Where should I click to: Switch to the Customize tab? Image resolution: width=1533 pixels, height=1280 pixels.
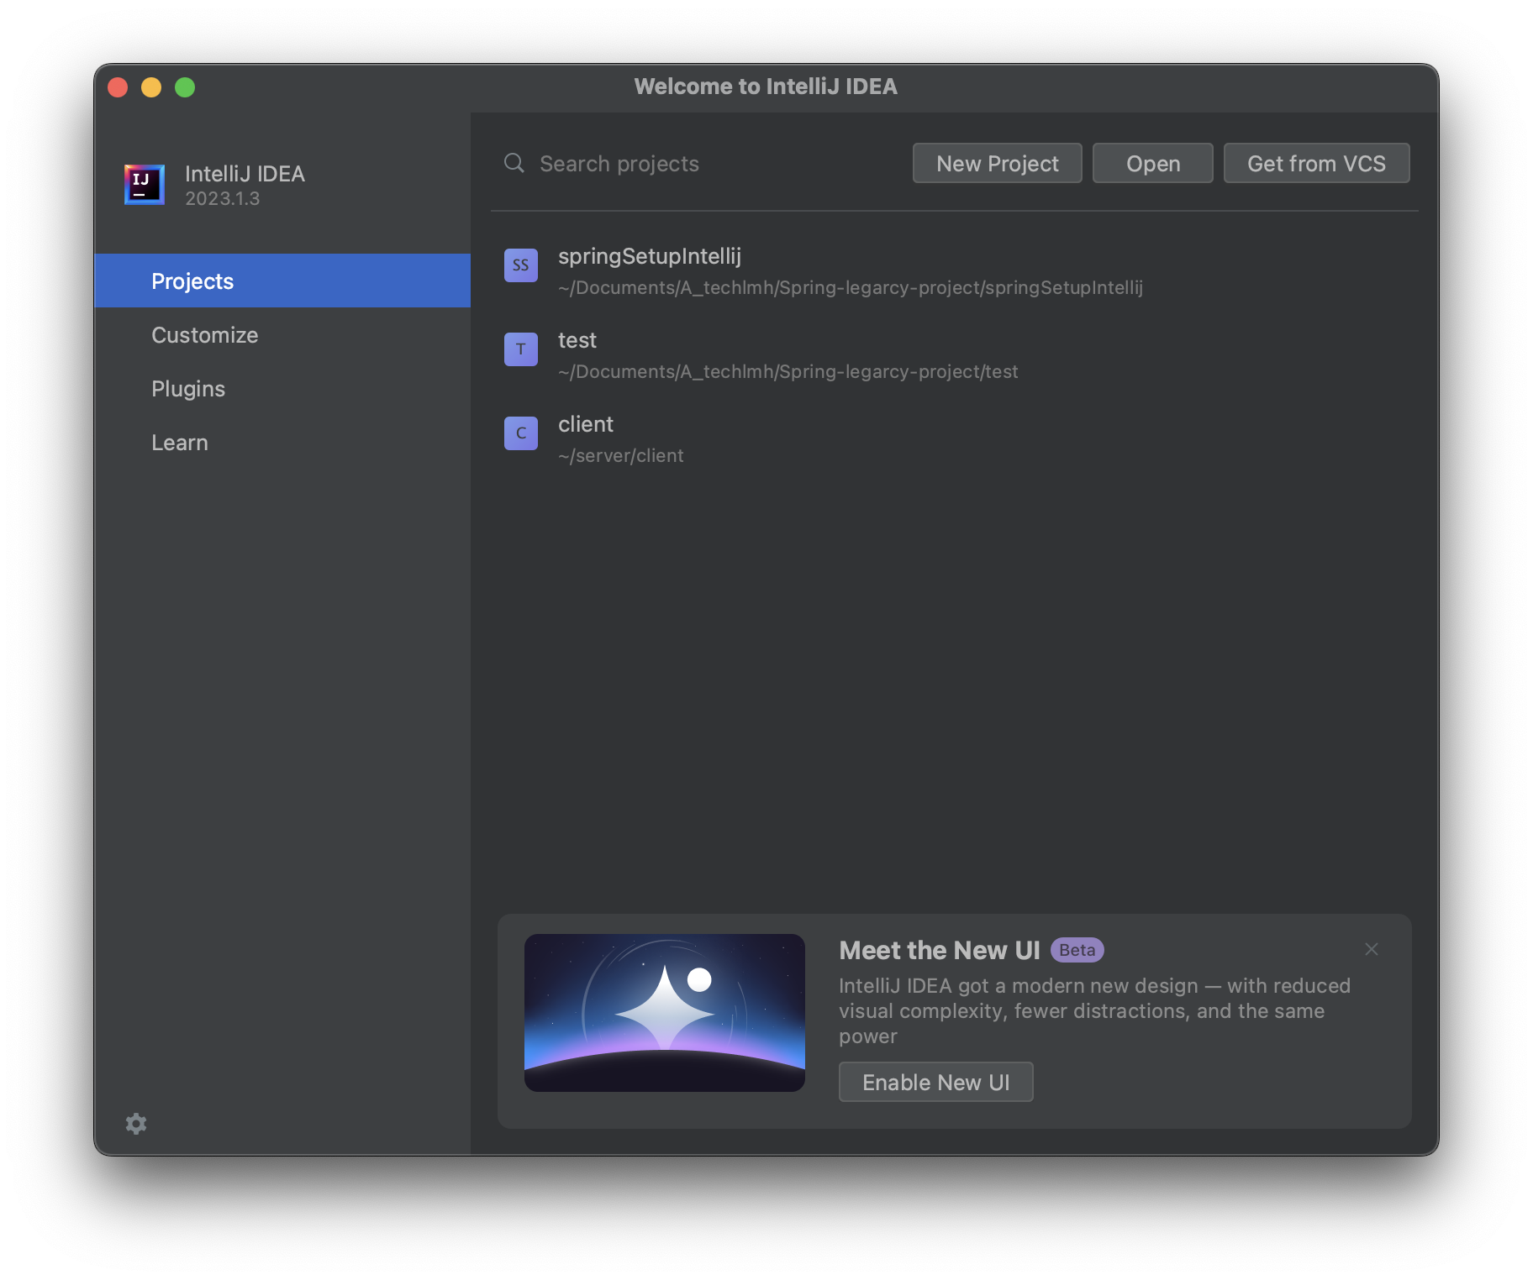pyautogui.click(x=282, y=334)
